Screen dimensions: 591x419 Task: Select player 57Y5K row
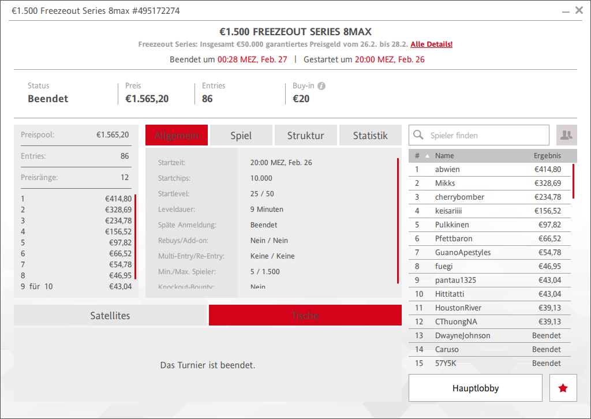(489, 363)
